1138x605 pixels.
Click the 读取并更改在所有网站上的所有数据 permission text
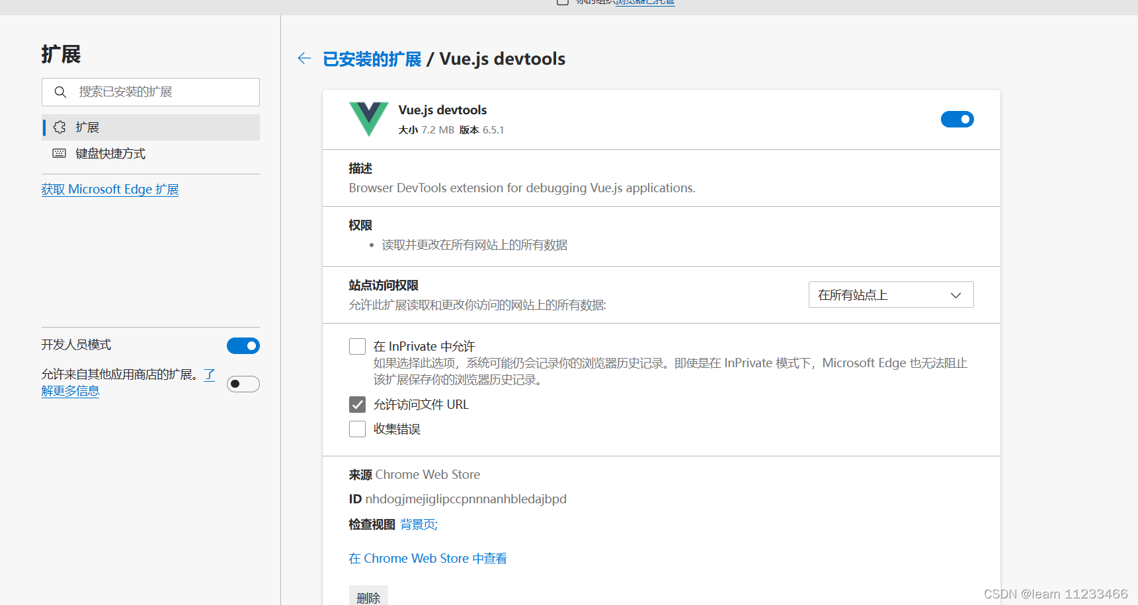474,245
